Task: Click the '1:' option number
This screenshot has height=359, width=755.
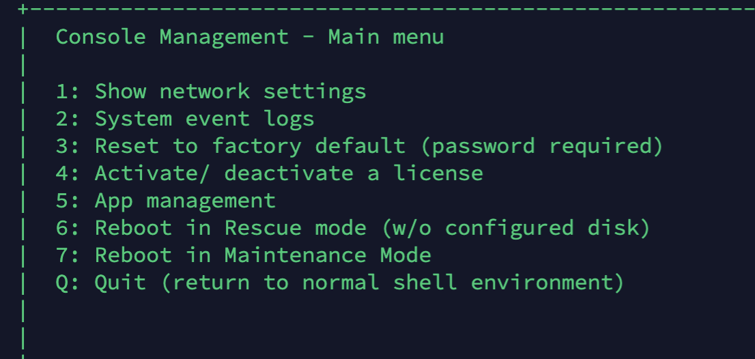Action: (68, 91)
